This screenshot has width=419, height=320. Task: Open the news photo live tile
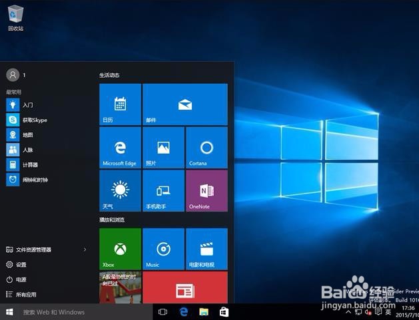tap(120, 287)
